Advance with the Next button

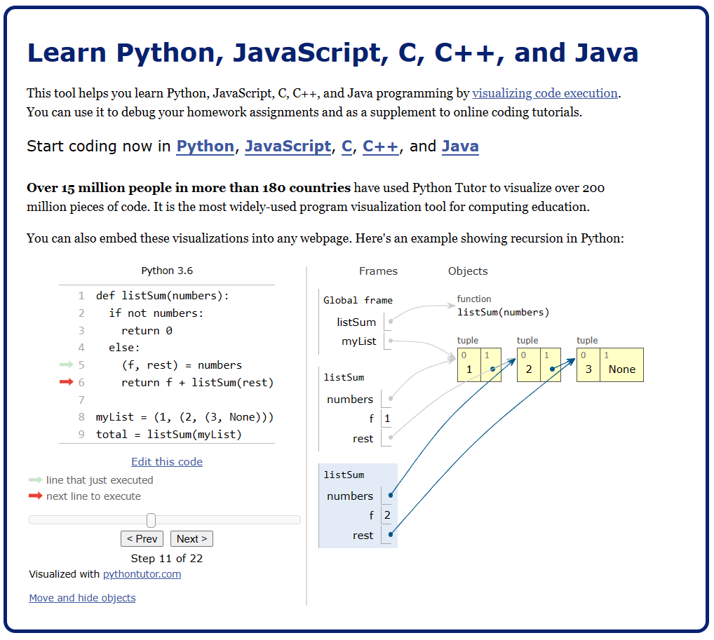point(191,538)
